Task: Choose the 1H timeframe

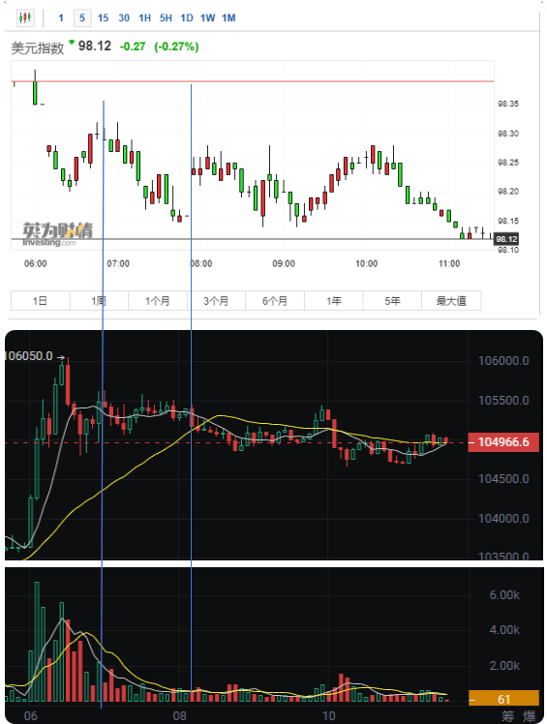Action: 144,18
